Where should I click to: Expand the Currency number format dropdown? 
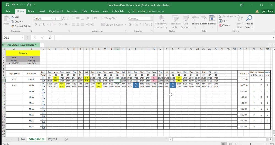(x=152, y=18)
